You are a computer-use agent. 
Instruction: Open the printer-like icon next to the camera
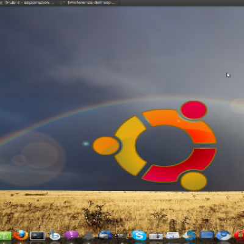[173, 236]
